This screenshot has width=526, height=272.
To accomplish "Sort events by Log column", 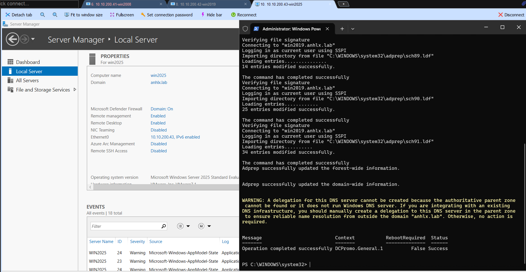I will [x=225, y=242].
